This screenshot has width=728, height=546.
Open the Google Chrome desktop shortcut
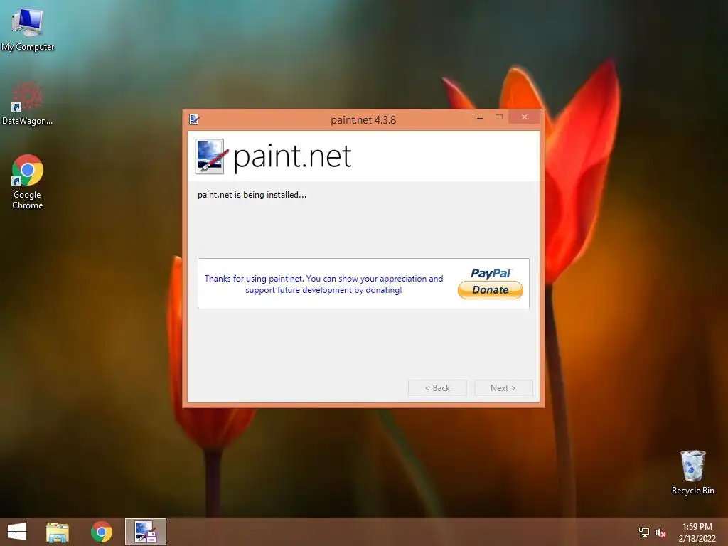coord(28,182)
